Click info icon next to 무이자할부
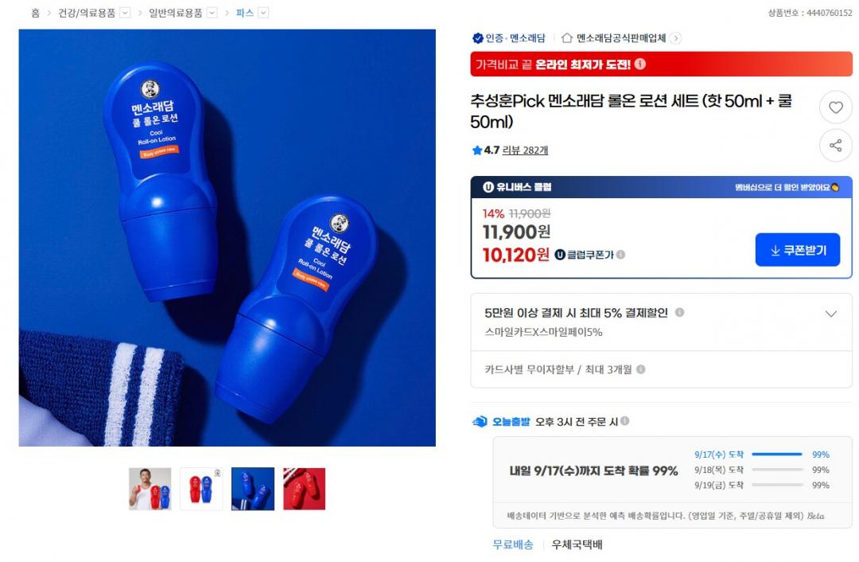The height and width of the screenshot is (562, 859). click(x=640, y=369)
